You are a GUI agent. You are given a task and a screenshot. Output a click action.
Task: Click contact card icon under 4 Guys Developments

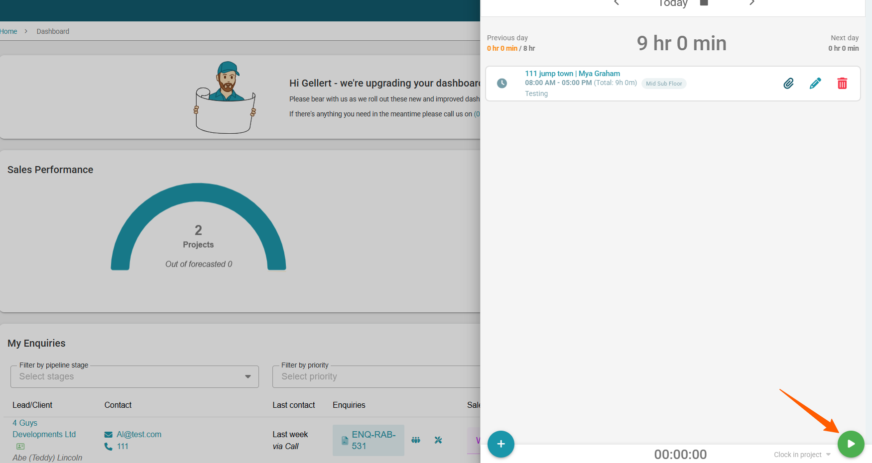point(20,447)
